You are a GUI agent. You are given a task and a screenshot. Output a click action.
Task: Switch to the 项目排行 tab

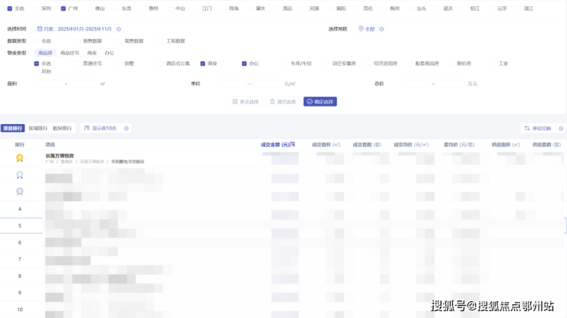point(13,128)
